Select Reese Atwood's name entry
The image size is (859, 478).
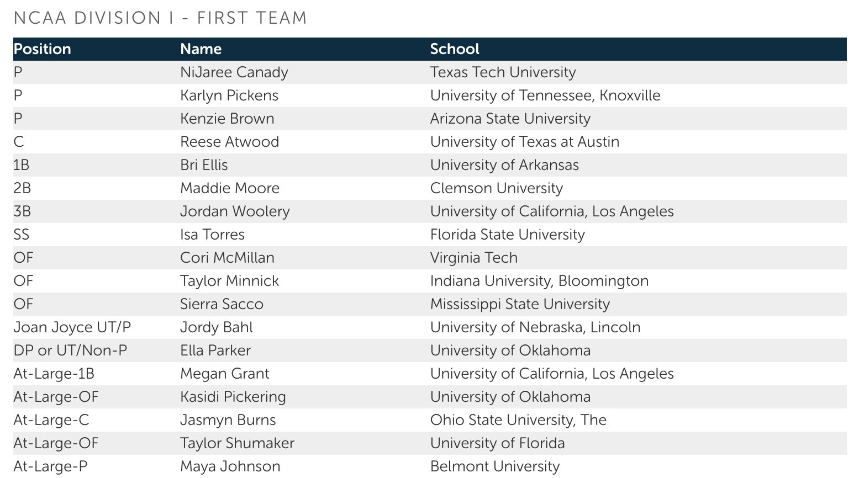coord(229,142)
